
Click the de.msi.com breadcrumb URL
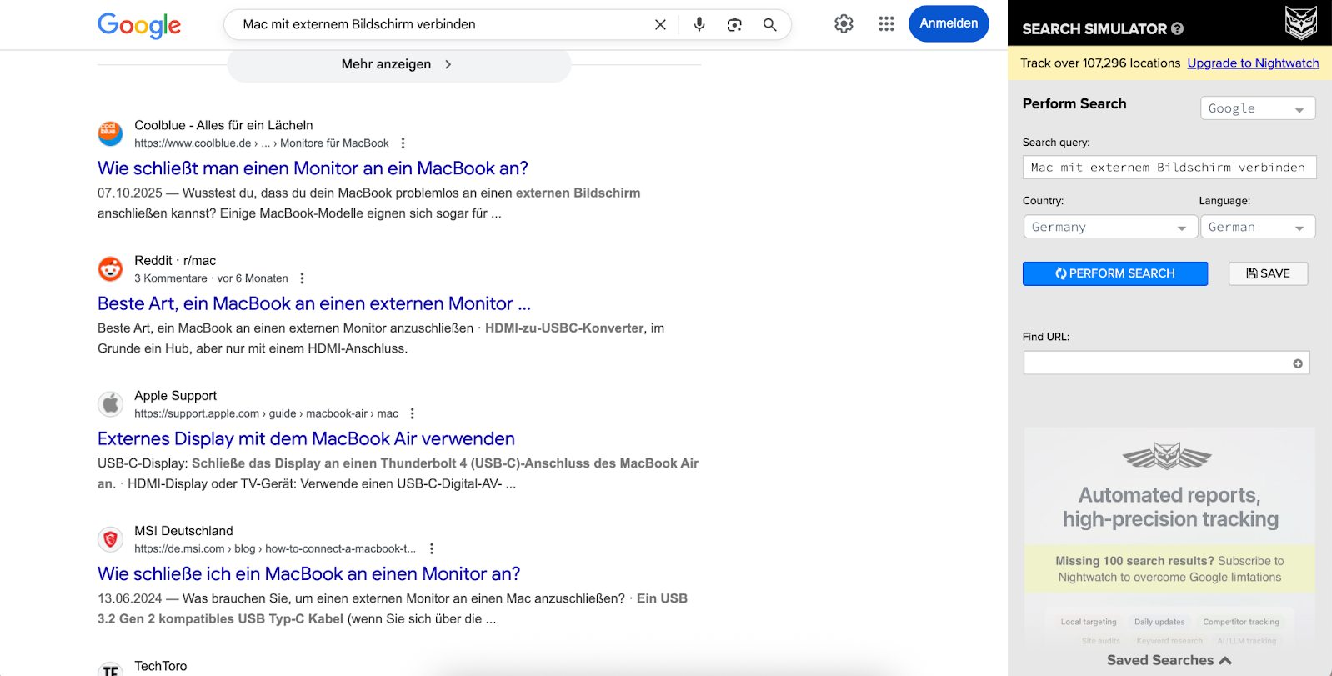pyautogui.click(x=275, y=548)
